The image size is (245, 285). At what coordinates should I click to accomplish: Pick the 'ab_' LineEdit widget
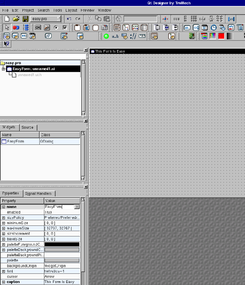187,28
